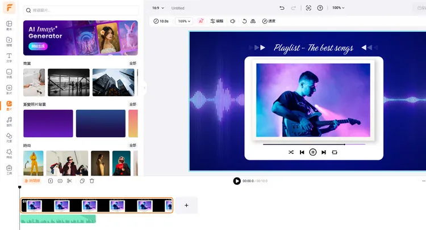Select the active photos panel in sidebar
Viewport: 426px width, 230px height.
(x=9, y=105)
